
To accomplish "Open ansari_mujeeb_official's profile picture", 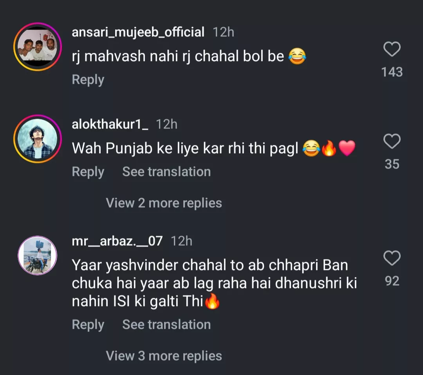I will click(x=38, y=47).
